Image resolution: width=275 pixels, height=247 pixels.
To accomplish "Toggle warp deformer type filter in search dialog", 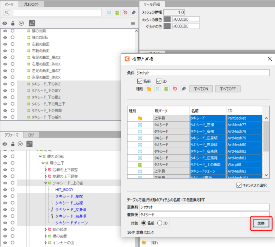I will (x=166, y=89).
